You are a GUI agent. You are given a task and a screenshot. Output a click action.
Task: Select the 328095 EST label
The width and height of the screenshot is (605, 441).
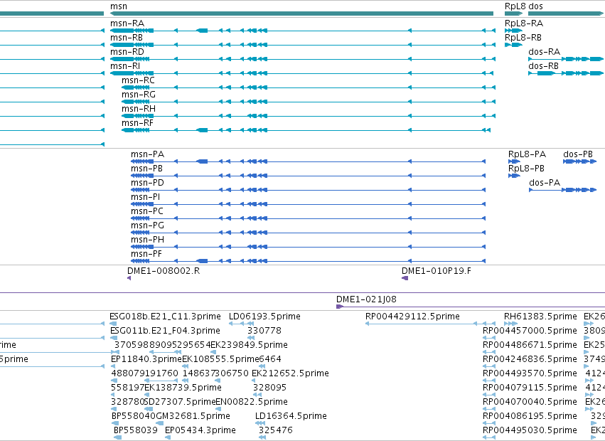[x=269, y=388]
